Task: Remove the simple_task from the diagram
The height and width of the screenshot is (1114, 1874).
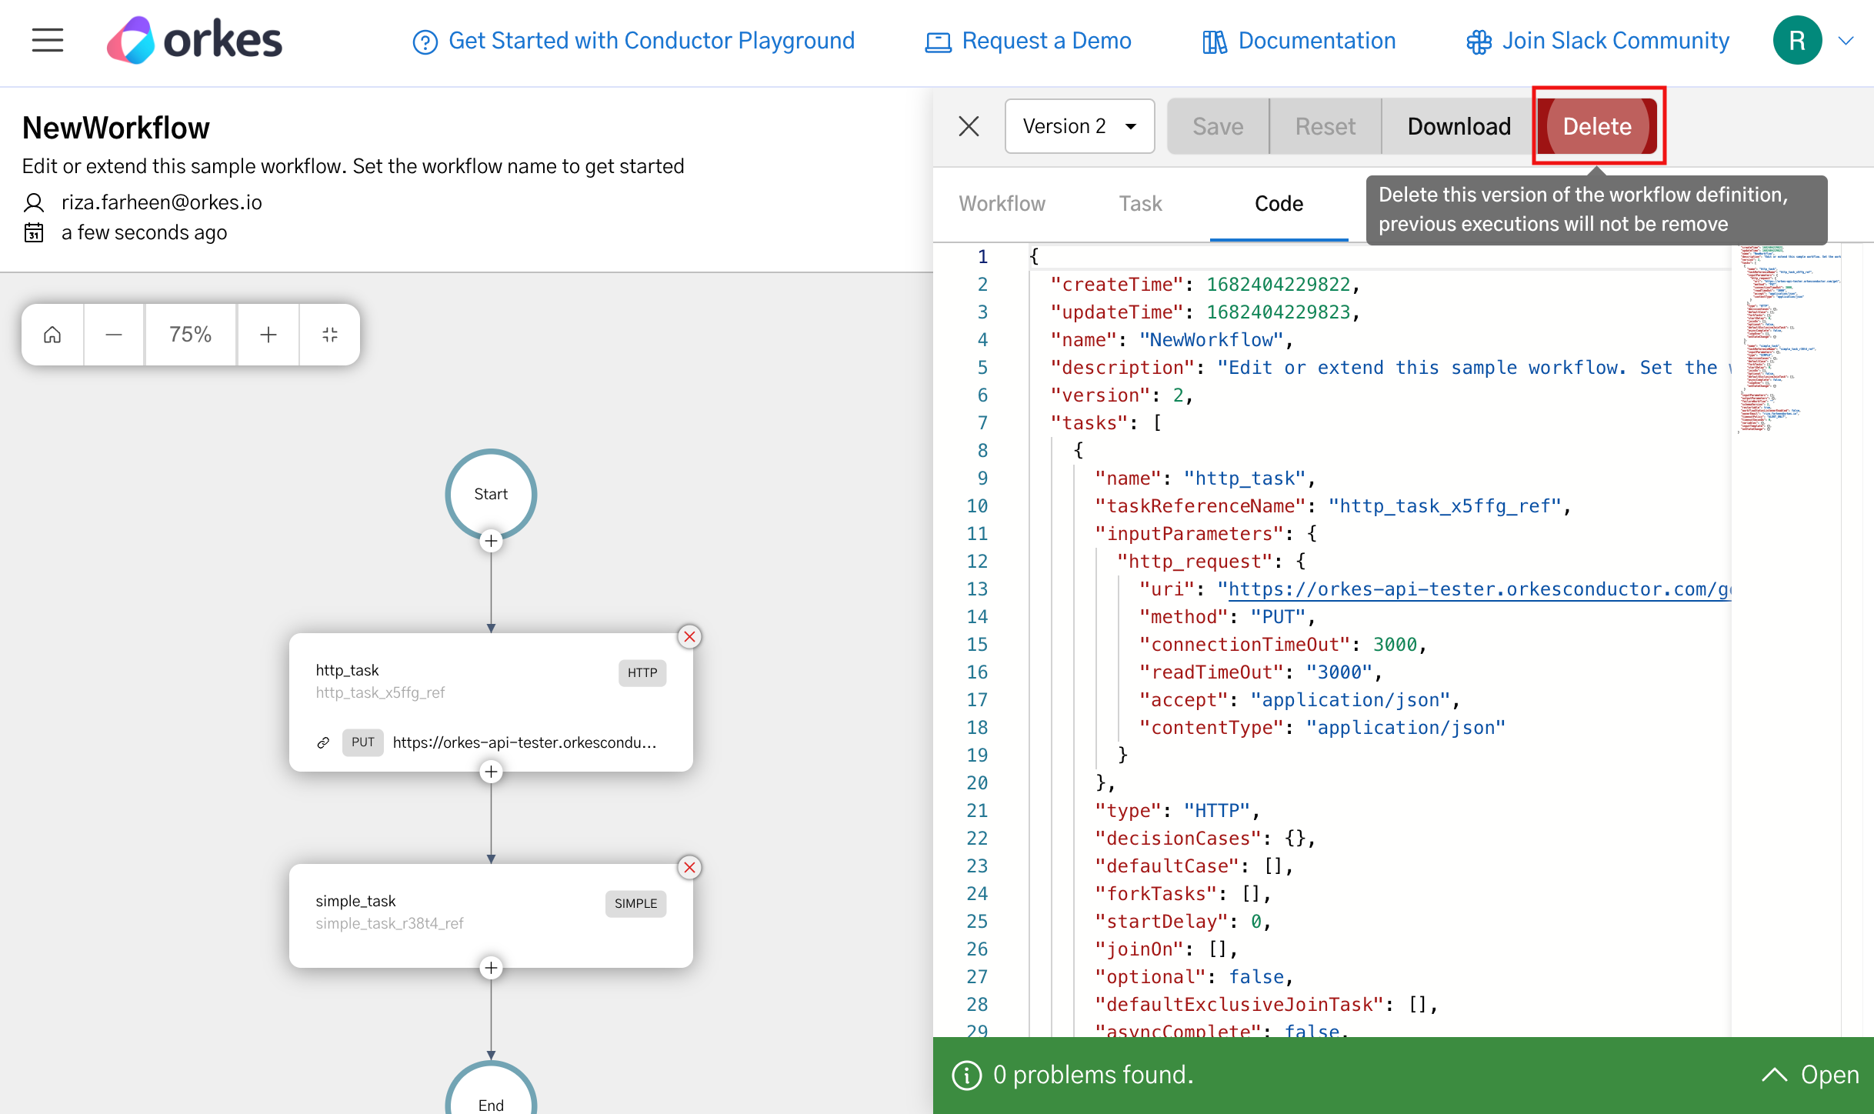Action: pos(689,867)
